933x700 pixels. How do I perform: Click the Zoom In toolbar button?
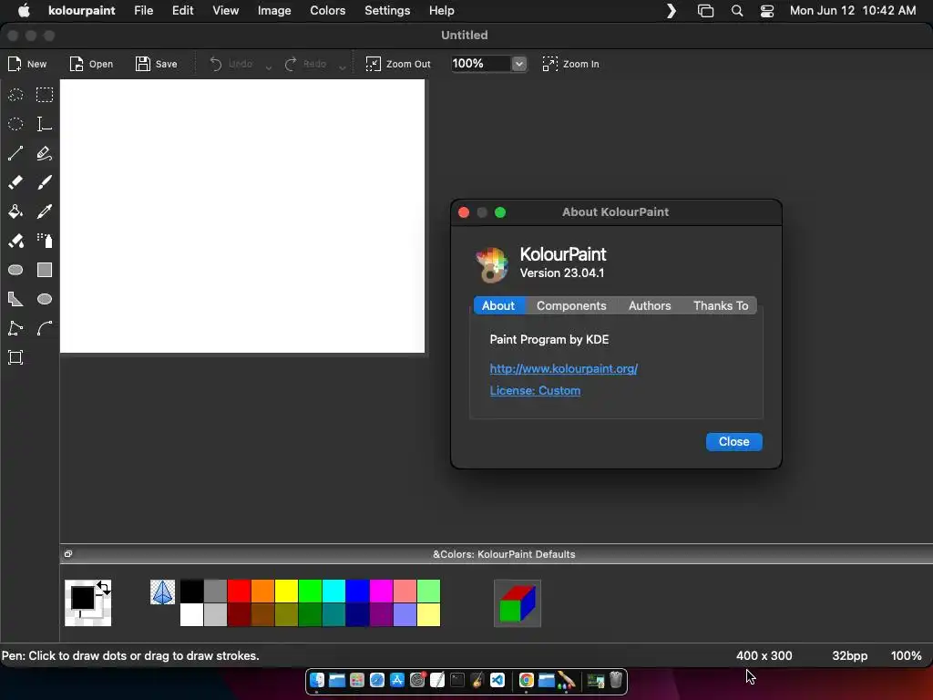coord(570,64)
